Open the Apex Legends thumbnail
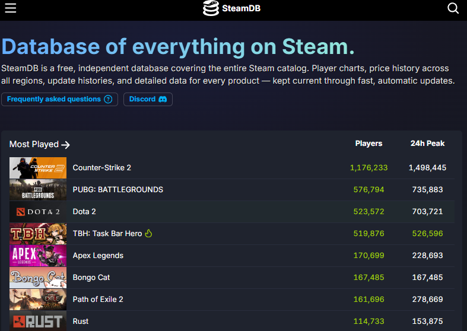 38,256
